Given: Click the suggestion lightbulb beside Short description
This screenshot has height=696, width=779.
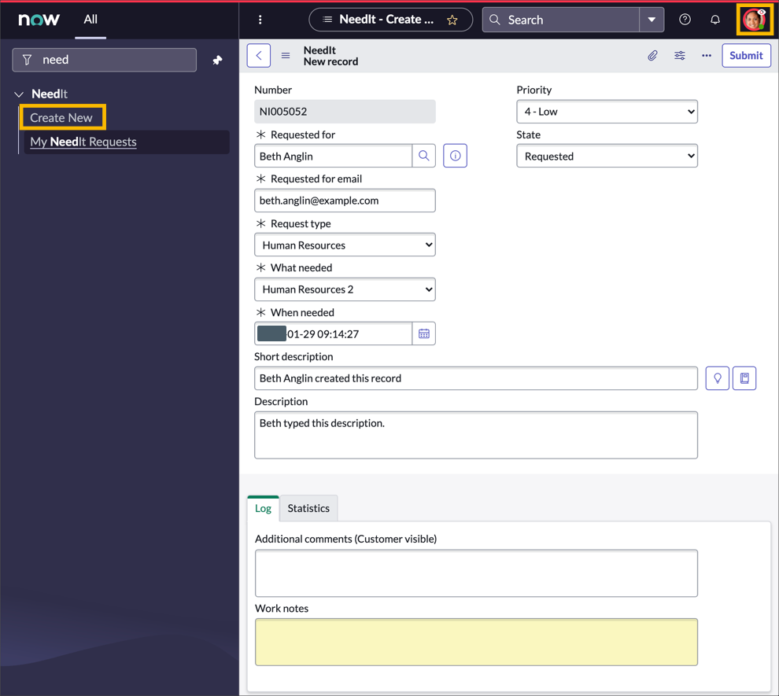Looking at the screenshot, I should (x=717, y=378).
